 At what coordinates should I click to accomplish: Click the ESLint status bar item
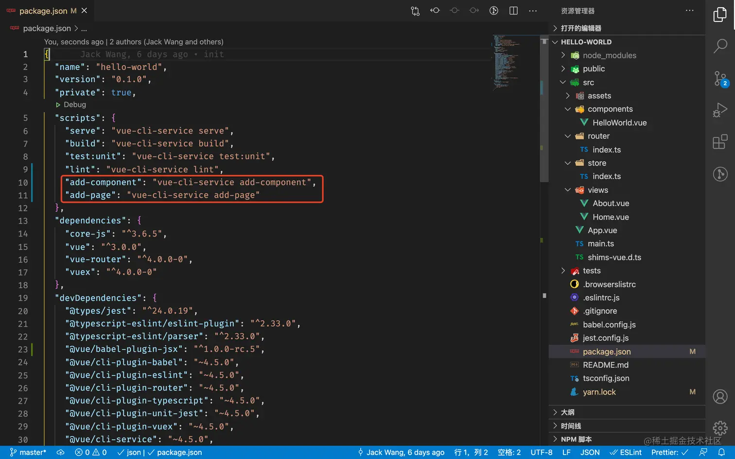point(626,452)
